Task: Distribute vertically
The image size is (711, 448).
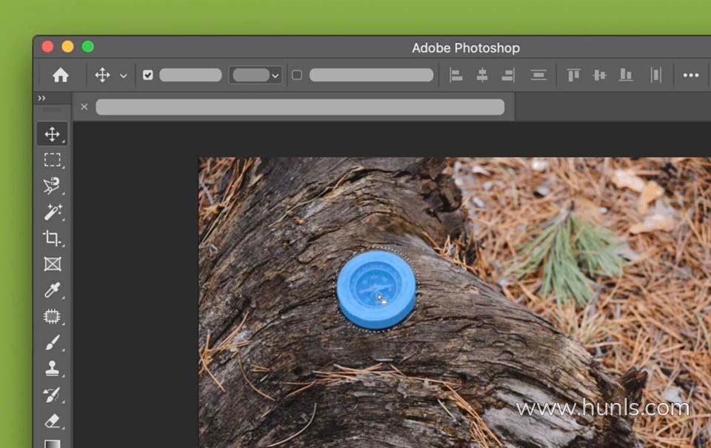Action: [x=538, y=75]
